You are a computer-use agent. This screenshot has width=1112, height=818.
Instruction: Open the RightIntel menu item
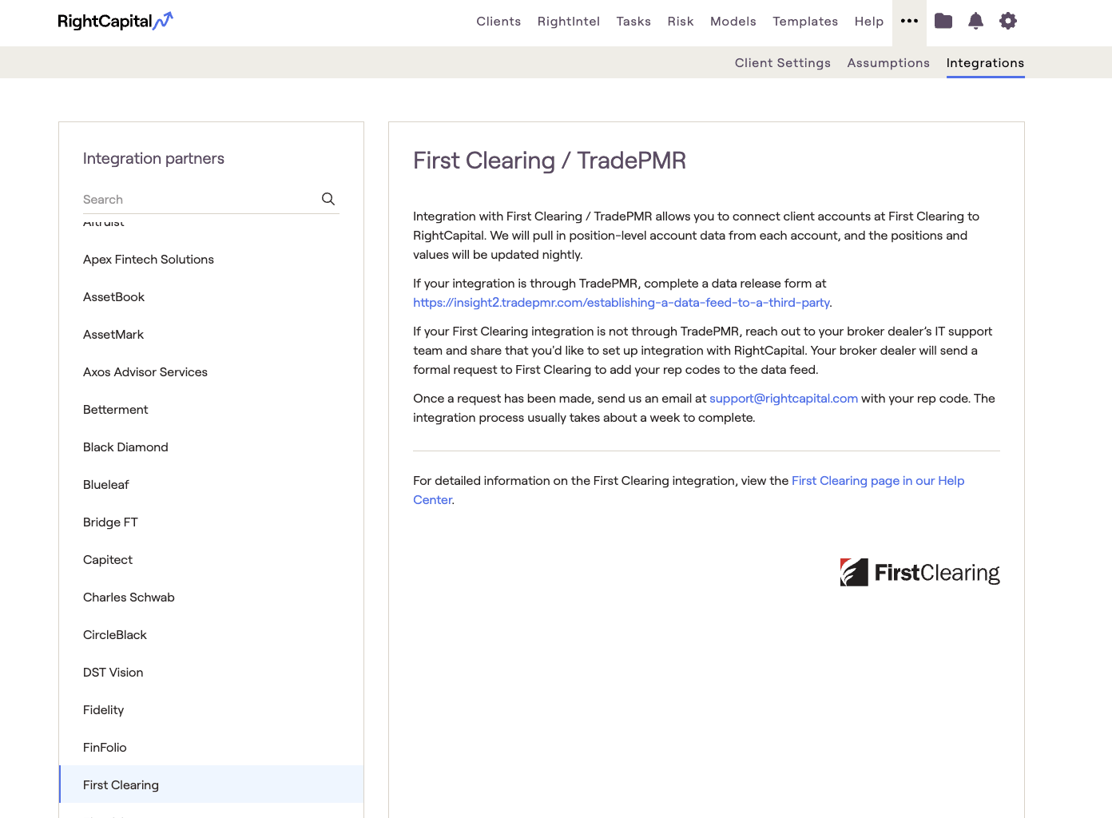click(x=568, y=22)
